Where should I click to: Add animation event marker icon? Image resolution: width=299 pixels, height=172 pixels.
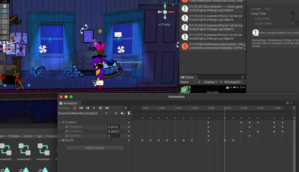point(129,113)
